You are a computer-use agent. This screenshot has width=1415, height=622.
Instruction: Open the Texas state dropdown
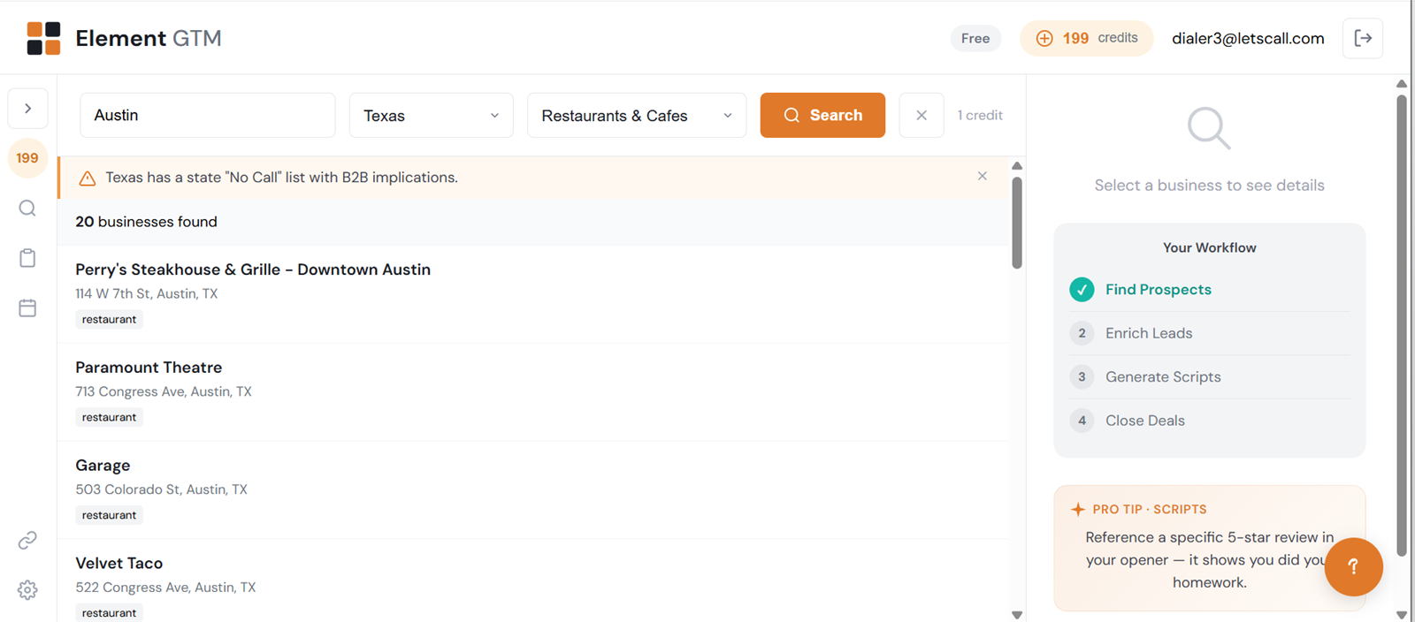(x=431, y=116)
